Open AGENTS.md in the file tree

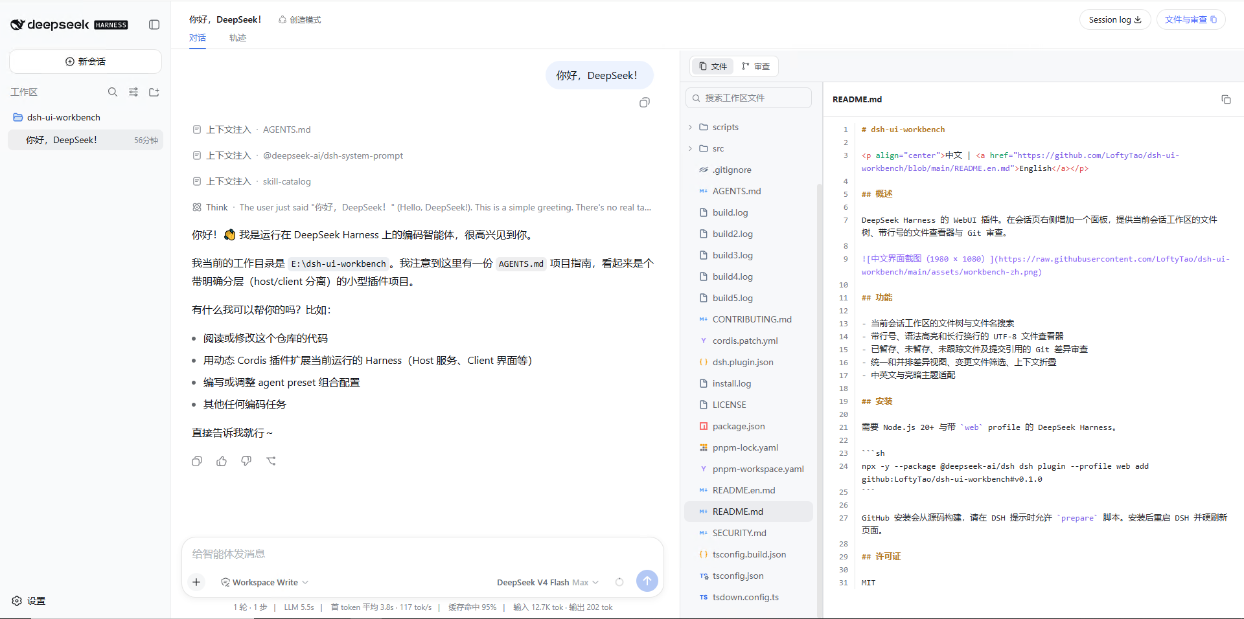(x=748, y=191)
